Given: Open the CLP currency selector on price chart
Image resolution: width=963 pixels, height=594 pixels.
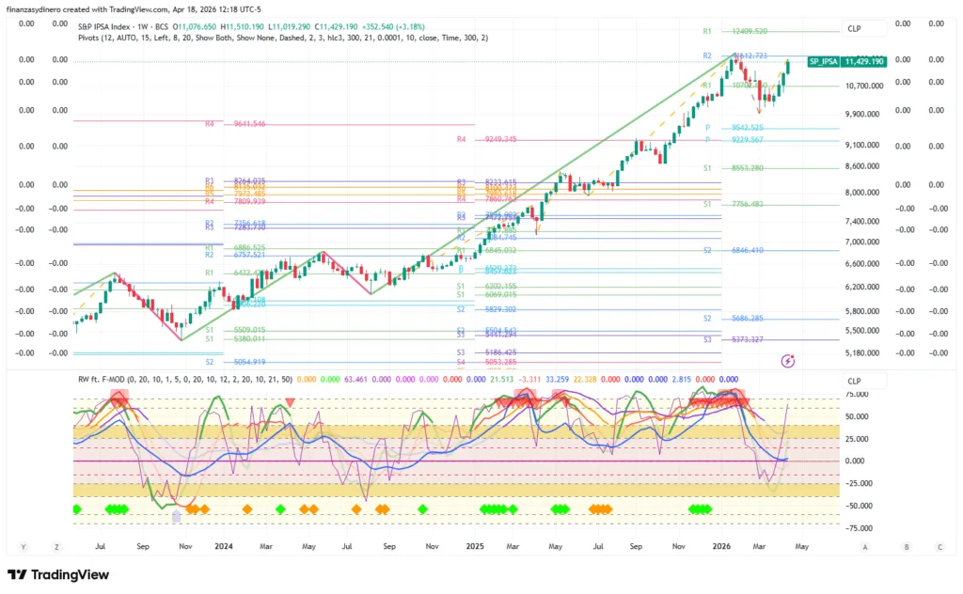Looking at the screenshot, I should tap(854, 29).
